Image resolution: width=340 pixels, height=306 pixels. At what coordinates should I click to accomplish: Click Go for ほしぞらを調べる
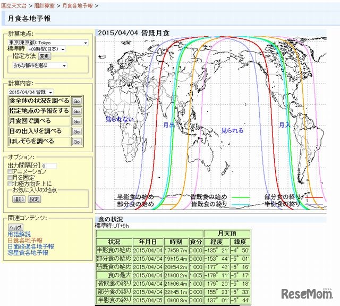76,142
